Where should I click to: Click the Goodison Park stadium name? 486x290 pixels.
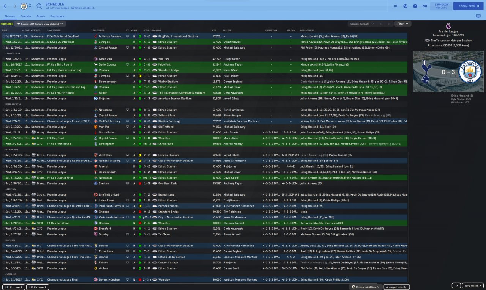167,183
